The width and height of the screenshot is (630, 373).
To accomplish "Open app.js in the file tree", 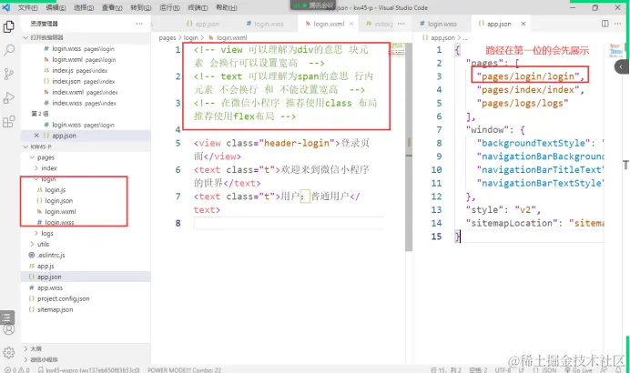I will (86, 266).
